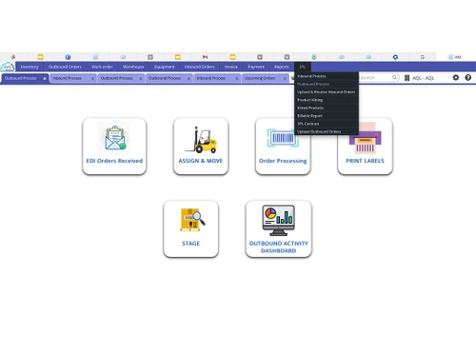
Task: Choose Inbound Process from 3PL dropdown
Action: tap(327, 76)
